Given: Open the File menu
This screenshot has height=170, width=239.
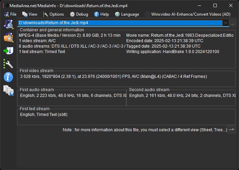Looking at the screenshot, I should pos(10,14).
